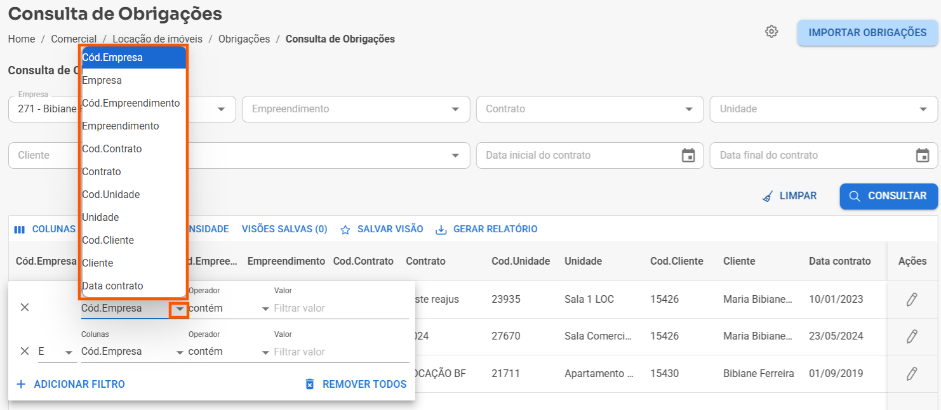The image size is (941, 410).
Task: Select Empresa option in dropdown list
Action: (134, 80)
